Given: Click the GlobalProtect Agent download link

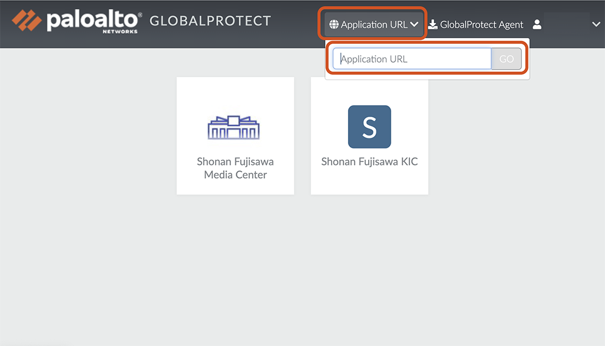Looking at the screenshot, I should pos(482,25).
